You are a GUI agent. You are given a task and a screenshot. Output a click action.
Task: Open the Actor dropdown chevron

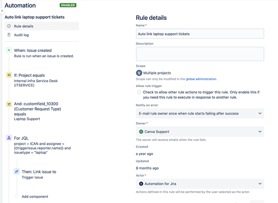[260, 183]
